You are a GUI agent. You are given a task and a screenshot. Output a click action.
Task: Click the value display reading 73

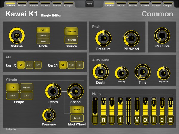tap(95, 99)
